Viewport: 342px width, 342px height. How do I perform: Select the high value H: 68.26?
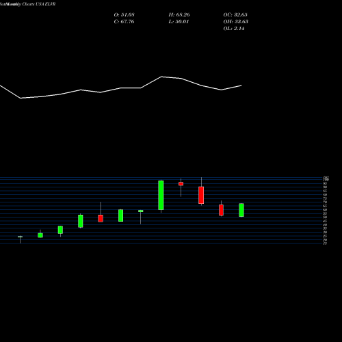[x=179, y=15]
